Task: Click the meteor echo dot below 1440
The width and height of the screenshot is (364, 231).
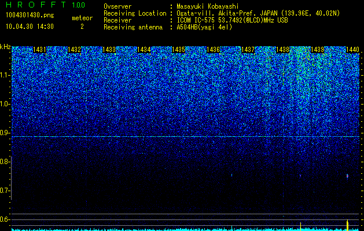Action: tap(347, 176)
